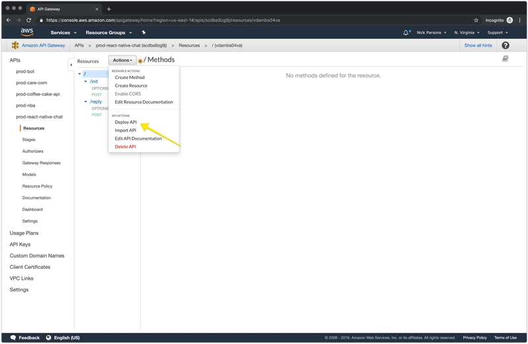Open Usage Plans
This screenshot has height=344, width=528.
point(24,233)
